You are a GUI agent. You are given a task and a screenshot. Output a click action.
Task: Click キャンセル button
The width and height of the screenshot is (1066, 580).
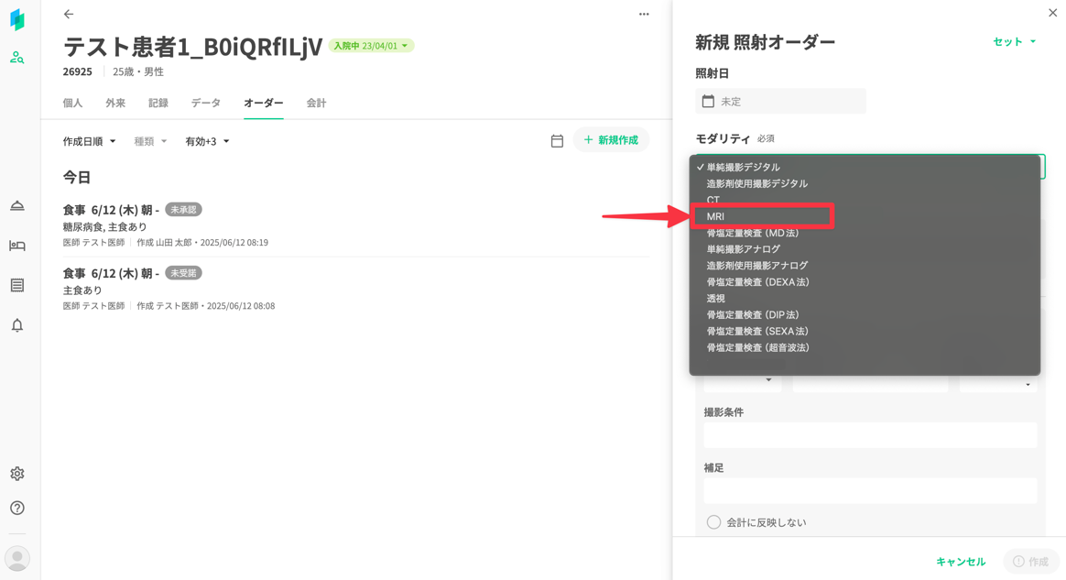(x=961, y=562)
